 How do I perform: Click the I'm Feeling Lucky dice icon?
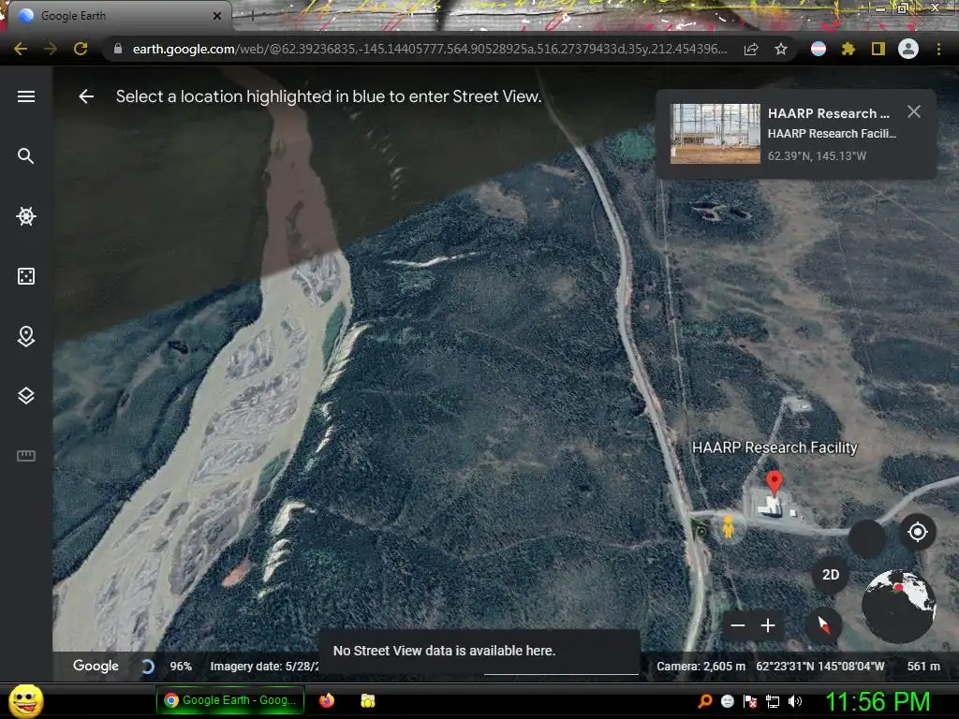pyautogui.click(x=25, y=276)
